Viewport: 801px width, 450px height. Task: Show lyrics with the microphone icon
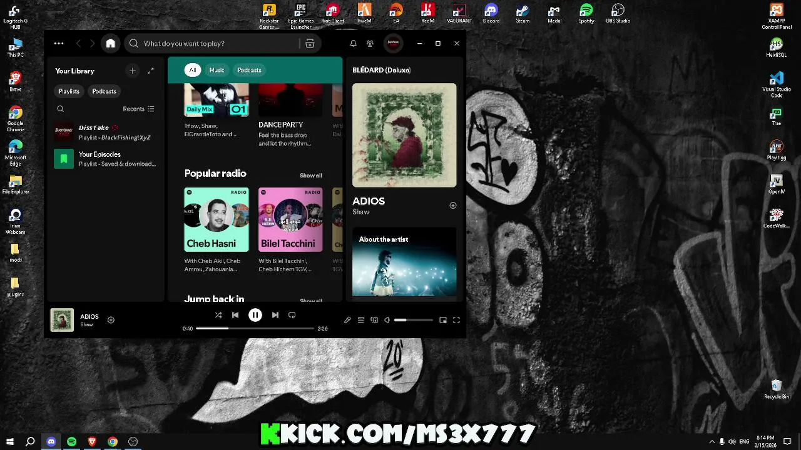347,320
